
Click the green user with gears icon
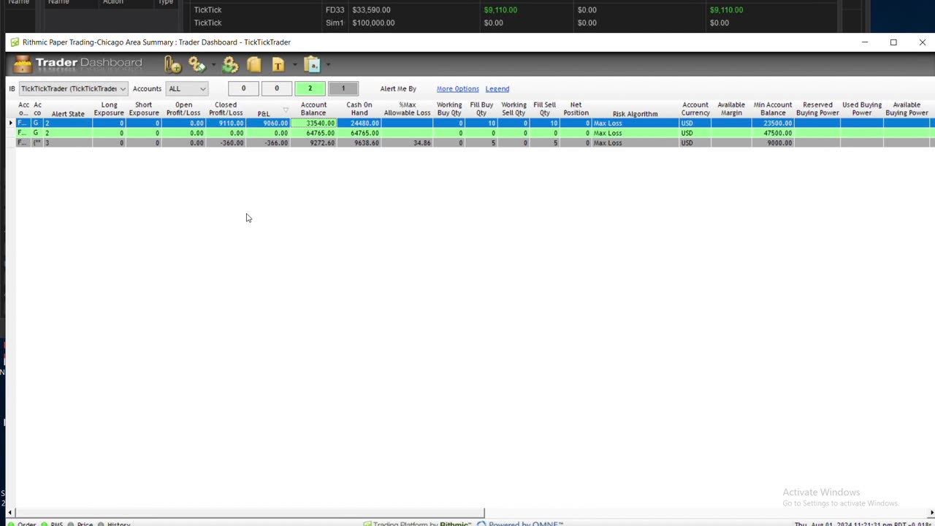[x=230, y=65]
